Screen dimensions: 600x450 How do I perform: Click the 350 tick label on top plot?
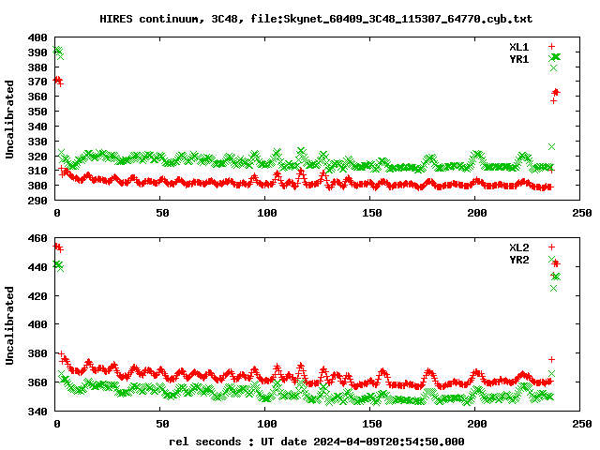pyautogui.click(x=37, y=112)
